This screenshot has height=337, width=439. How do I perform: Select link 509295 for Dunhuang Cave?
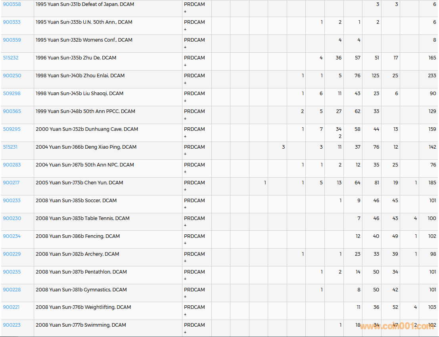point(12,129)
